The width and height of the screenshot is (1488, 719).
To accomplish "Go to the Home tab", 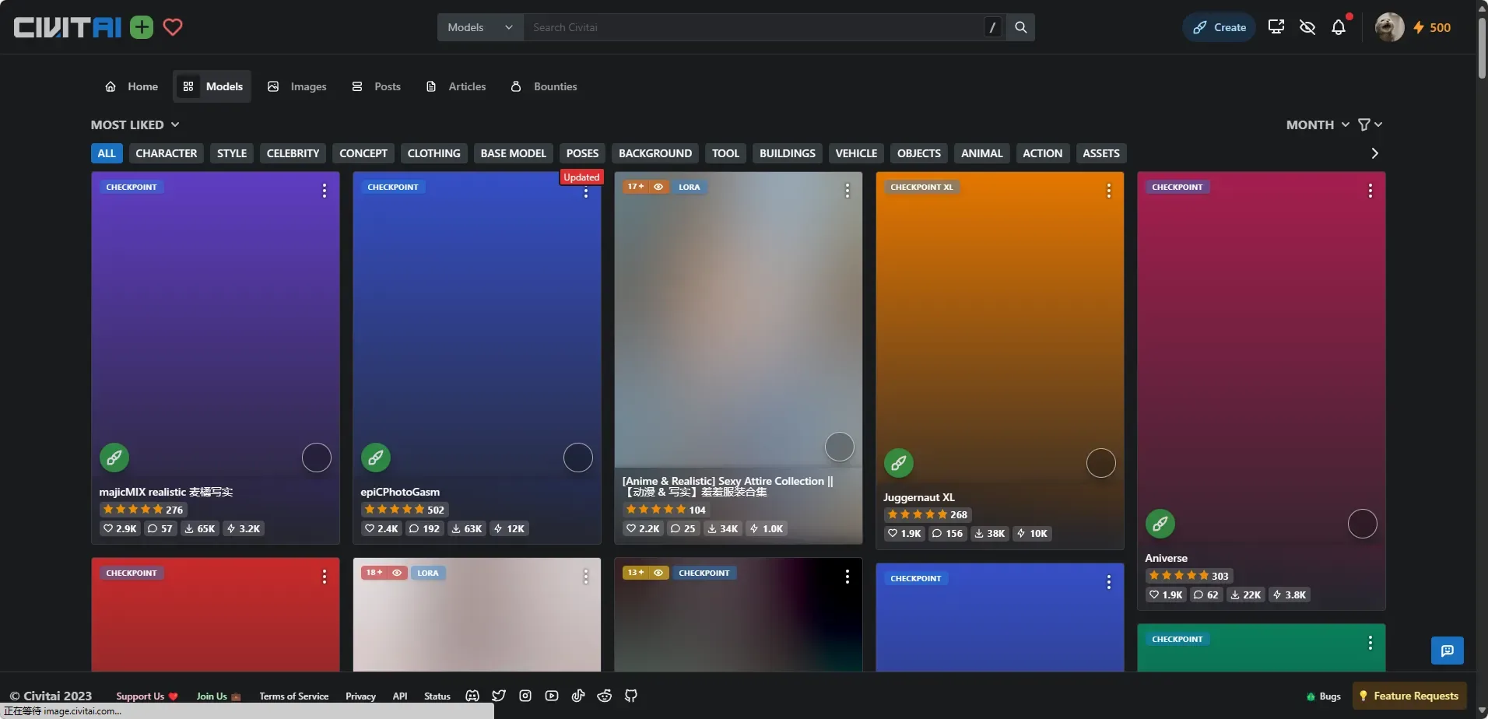I will tap(132, 86).
